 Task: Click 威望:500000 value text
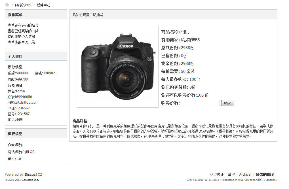point(18,73)
